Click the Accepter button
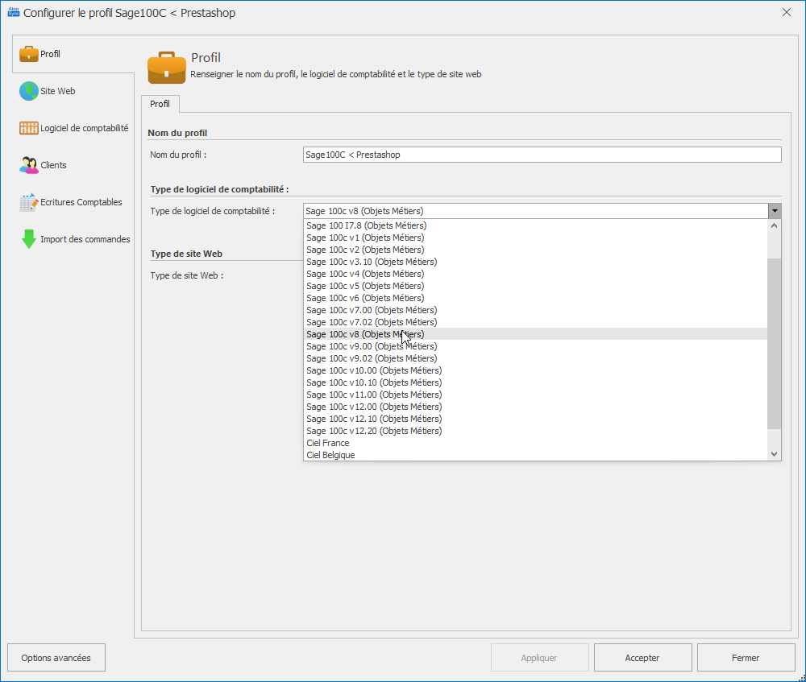Viewport: 806px width, 682px height. pos(642,658)
